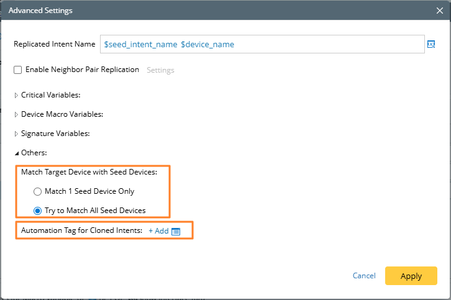
Task: Click the Automation Tag for Cloned Intents label
Action: click(x=81, y=230)
